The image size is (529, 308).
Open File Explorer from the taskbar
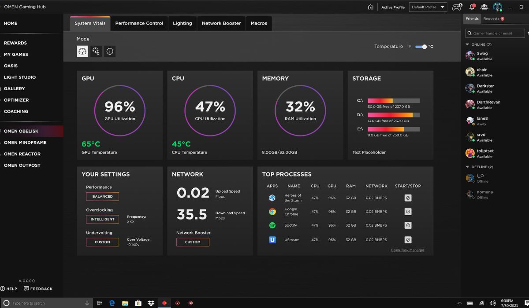point(125,303)
